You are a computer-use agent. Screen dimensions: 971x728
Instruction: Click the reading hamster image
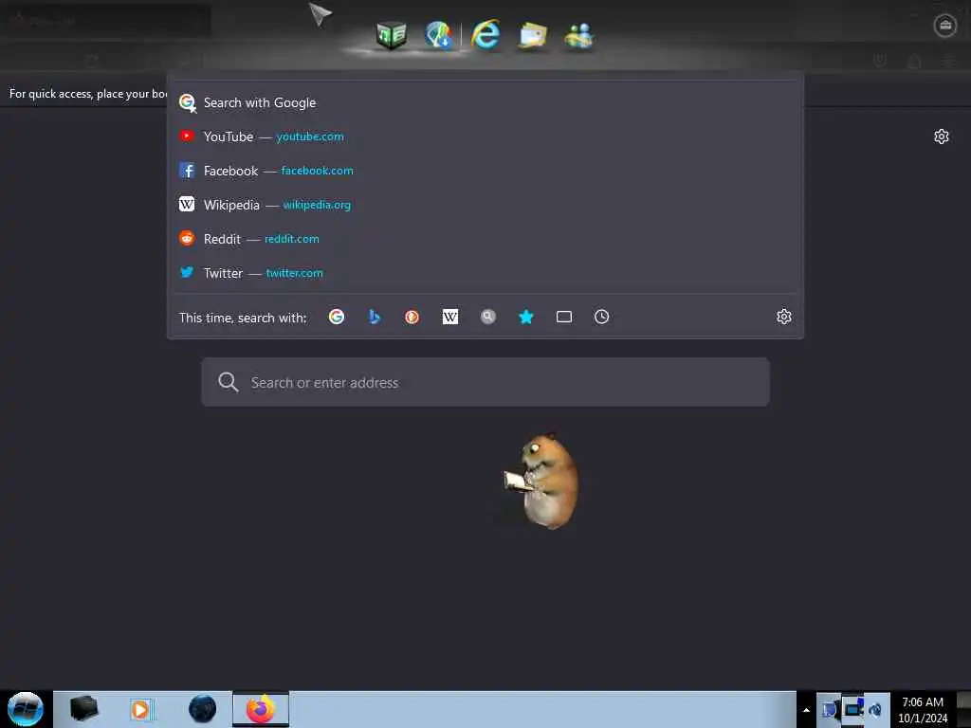(541, 481)
